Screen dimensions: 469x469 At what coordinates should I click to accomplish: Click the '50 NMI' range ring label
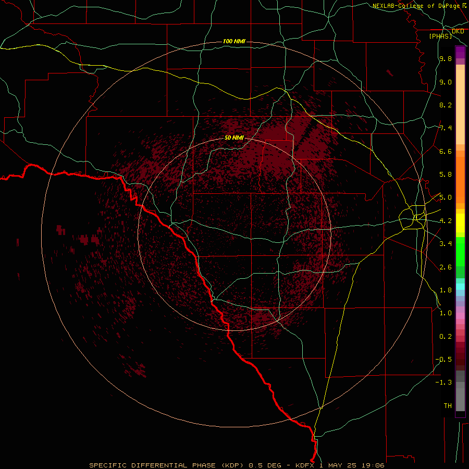pos(234,138)
